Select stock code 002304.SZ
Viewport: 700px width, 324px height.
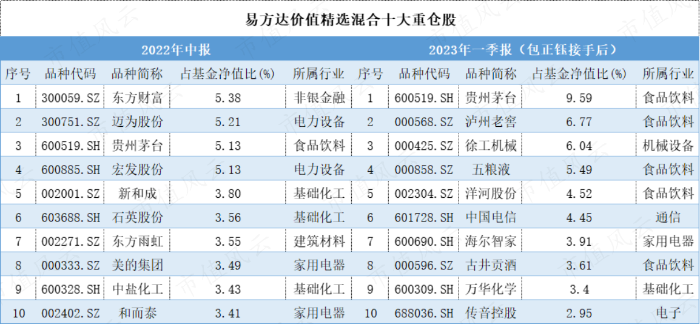click(423, 194)
